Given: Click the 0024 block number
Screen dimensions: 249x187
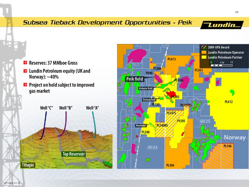Looking at the screenshot, I should 153,147.
